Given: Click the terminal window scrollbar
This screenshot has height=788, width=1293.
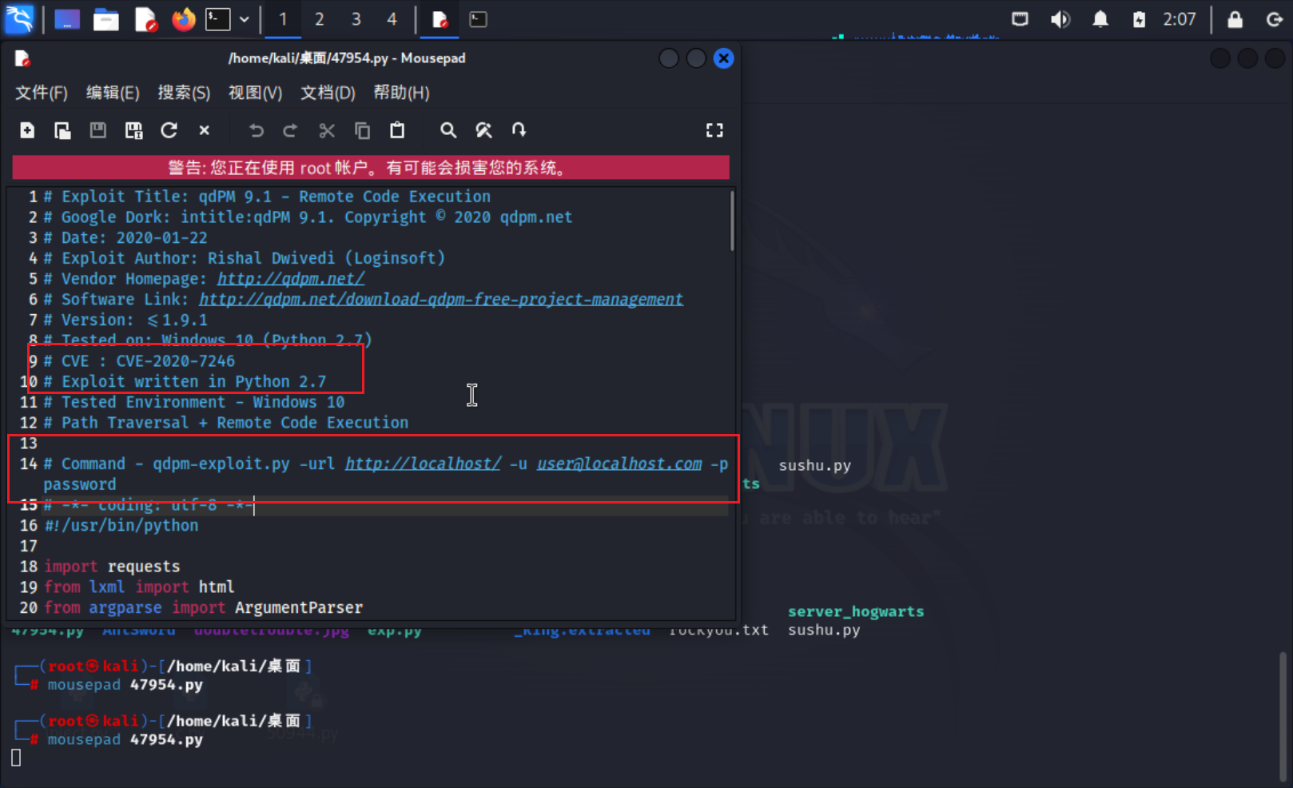Looking at the screenshot, I should 1283,717.
